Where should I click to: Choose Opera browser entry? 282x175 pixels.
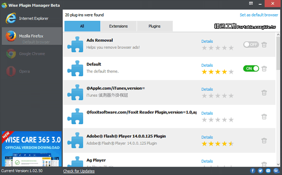(32, 72)
